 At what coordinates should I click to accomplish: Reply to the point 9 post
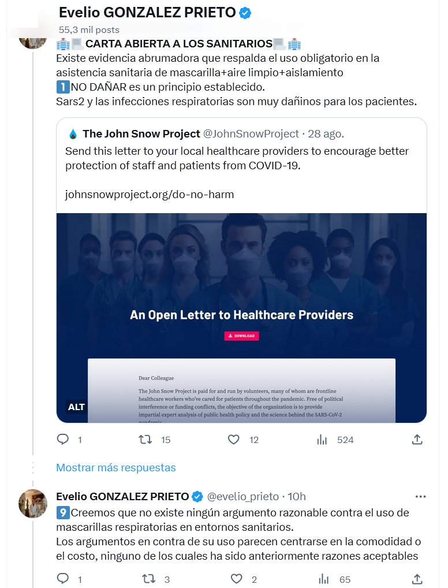click(63, 578)
